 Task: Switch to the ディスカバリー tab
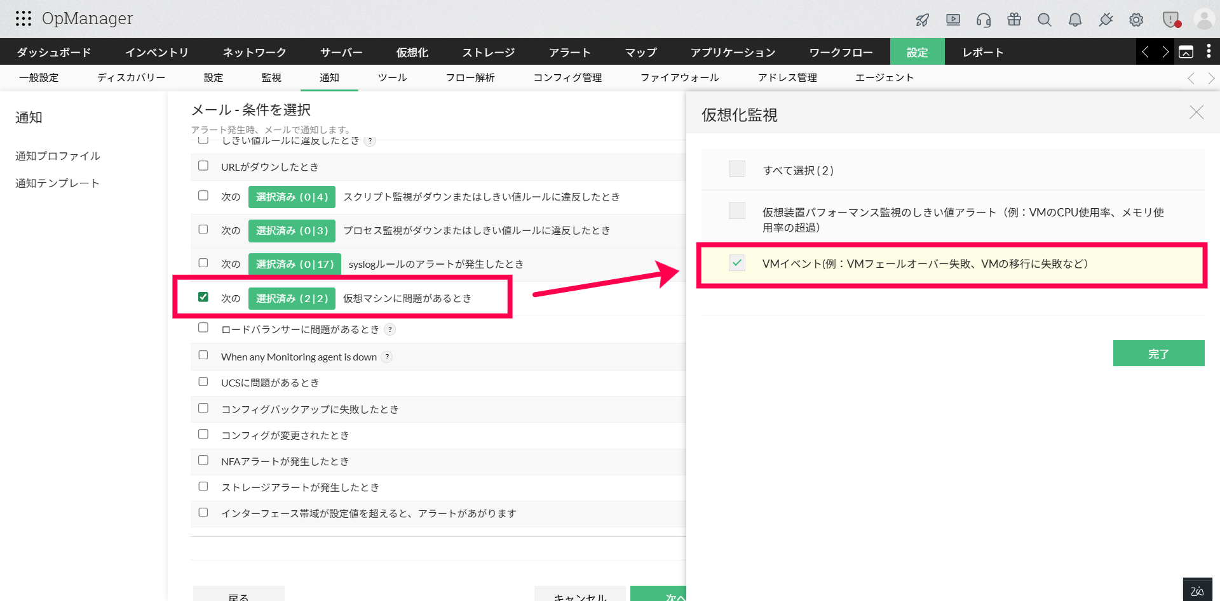(x=131, y=77)
